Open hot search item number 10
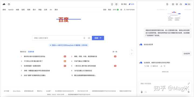The image size is (194, 97). 85,75
